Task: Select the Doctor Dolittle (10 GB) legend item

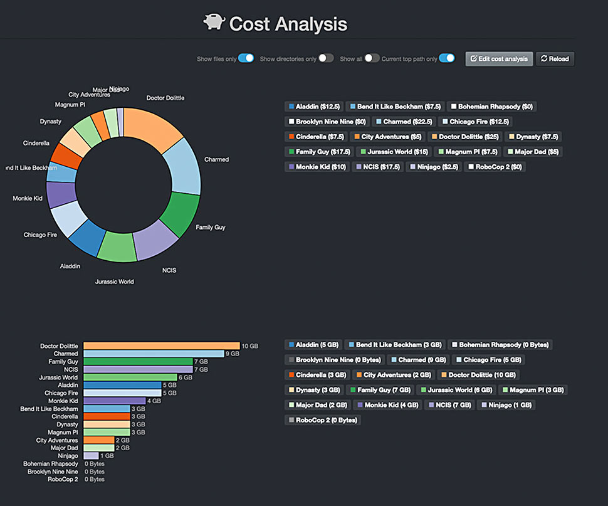Action: 478,375
